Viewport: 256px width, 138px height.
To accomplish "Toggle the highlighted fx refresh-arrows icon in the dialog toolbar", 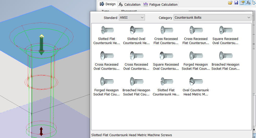I will coord(248,3).
